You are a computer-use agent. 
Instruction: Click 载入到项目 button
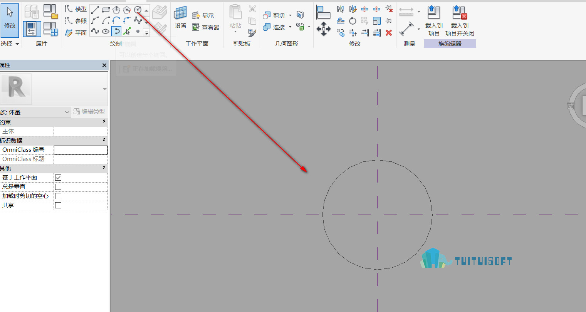click(x=434, y=21)
